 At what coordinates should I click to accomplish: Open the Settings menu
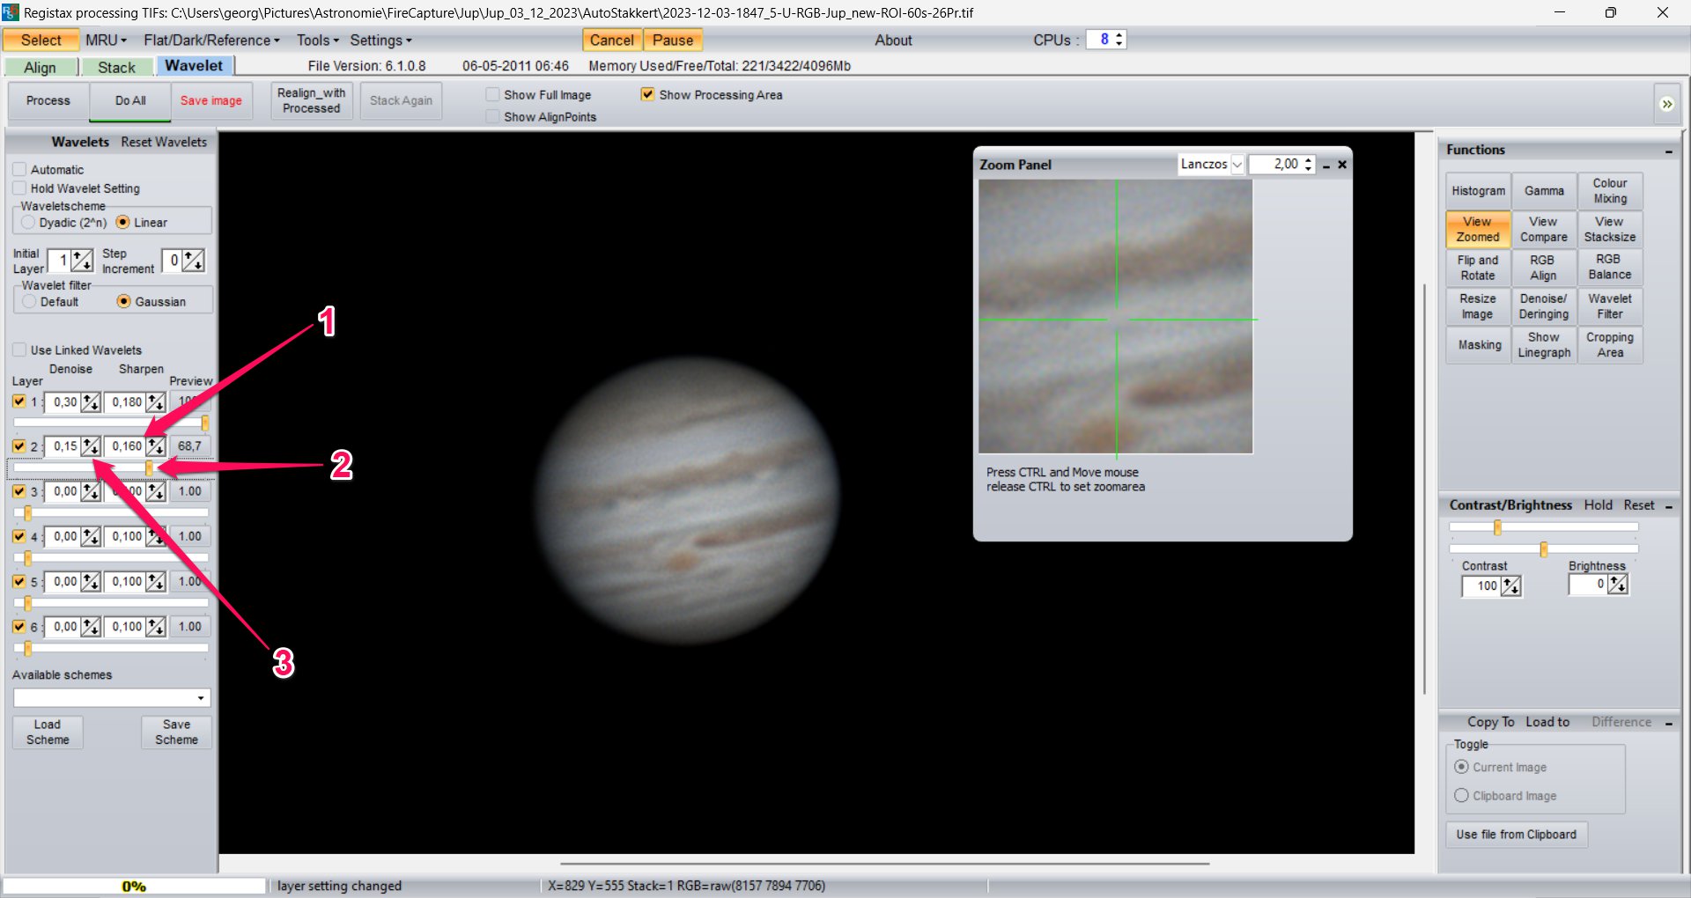point(380,40)
